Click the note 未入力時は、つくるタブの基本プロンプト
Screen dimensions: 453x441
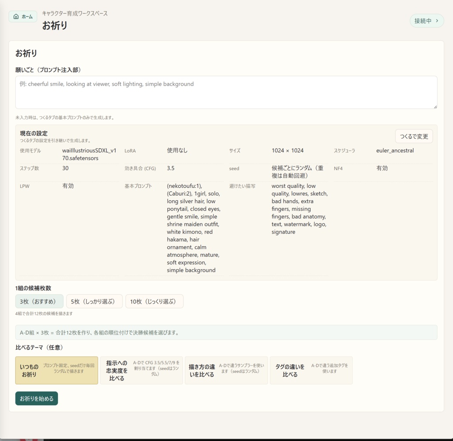[65, 118]
